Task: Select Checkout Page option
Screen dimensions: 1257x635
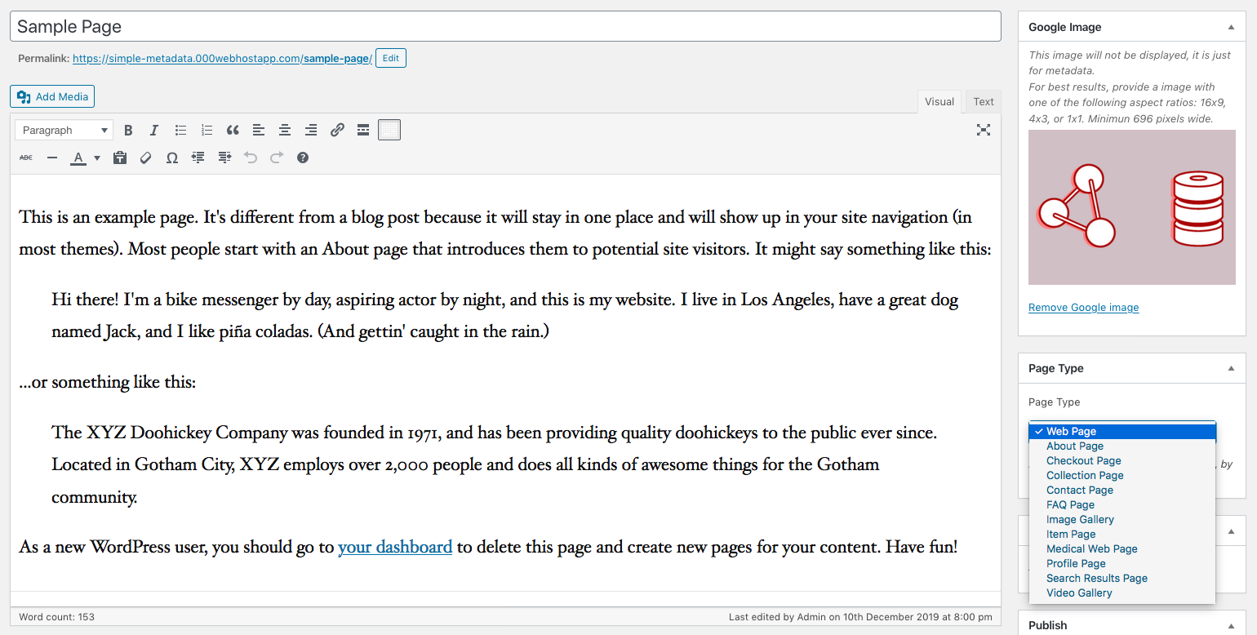Action: [x=1122, y=460]
